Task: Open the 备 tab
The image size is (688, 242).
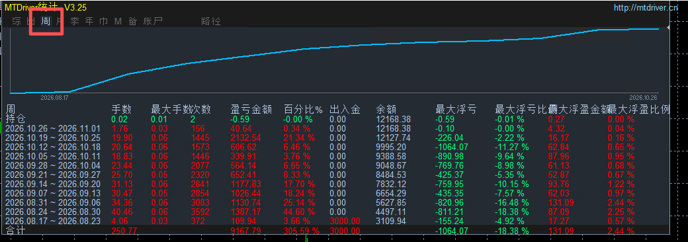Action: click(132, 21)
